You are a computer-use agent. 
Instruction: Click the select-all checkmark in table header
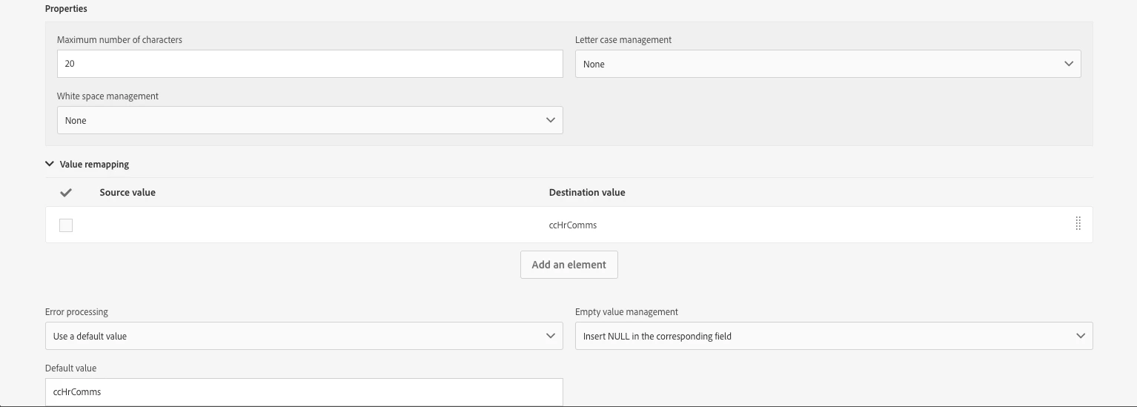(x=66, y=193)
